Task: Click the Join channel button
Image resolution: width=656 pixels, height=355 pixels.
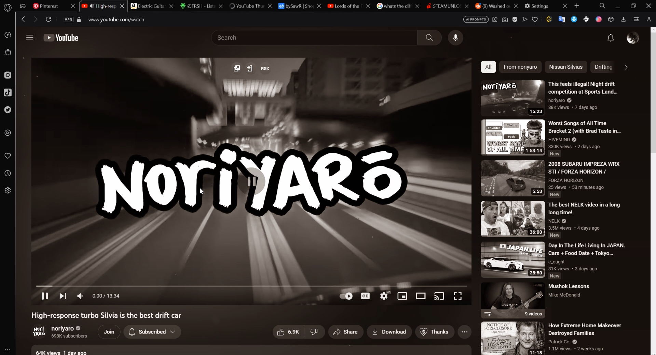Action: [109, 332]
